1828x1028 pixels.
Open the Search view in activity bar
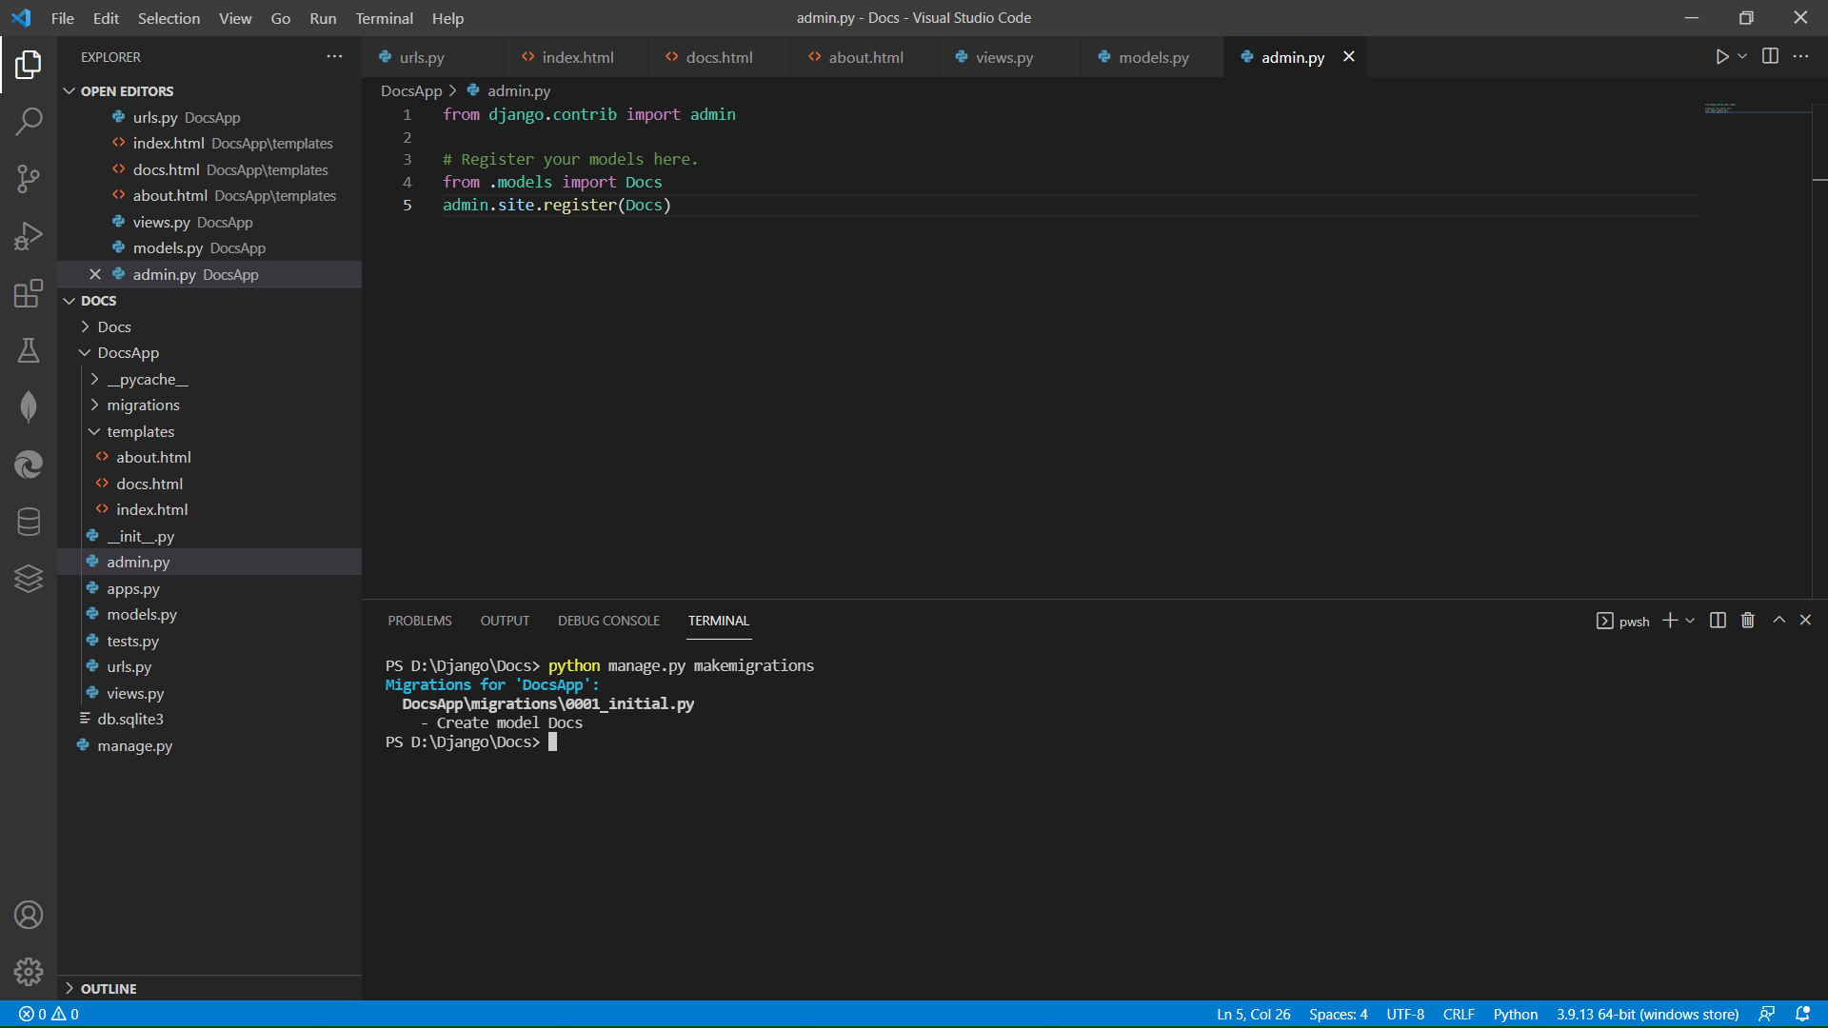pyautogui.click(x=29, y=121)
